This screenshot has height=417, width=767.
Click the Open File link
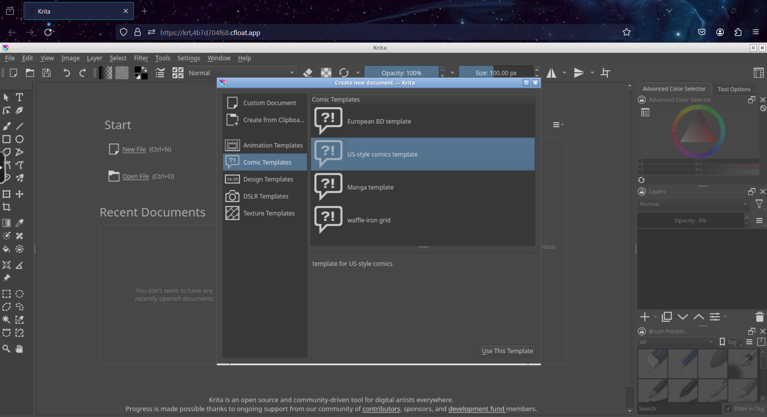point(136,176)
